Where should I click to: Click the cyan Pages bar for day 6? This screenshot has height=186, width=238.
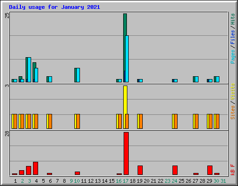pos(50,79)
